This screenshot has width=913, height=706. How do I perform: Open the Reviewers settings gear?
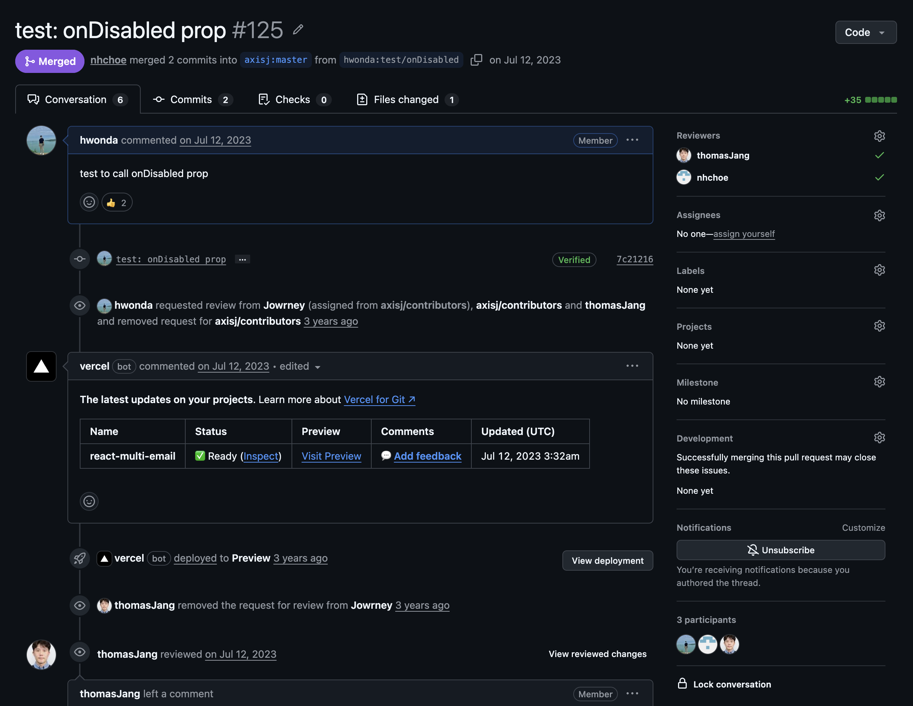tap(880, 136)
